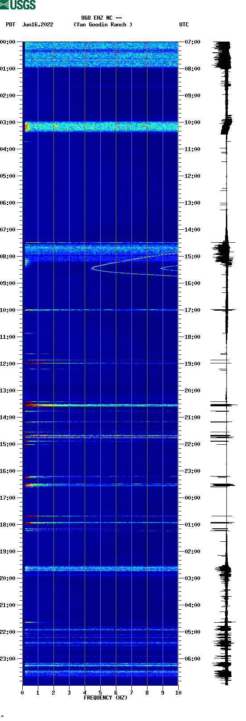Click the 03:00 PDT time label
The width and height of the screenshot is (246, 721).
point(8,122)
